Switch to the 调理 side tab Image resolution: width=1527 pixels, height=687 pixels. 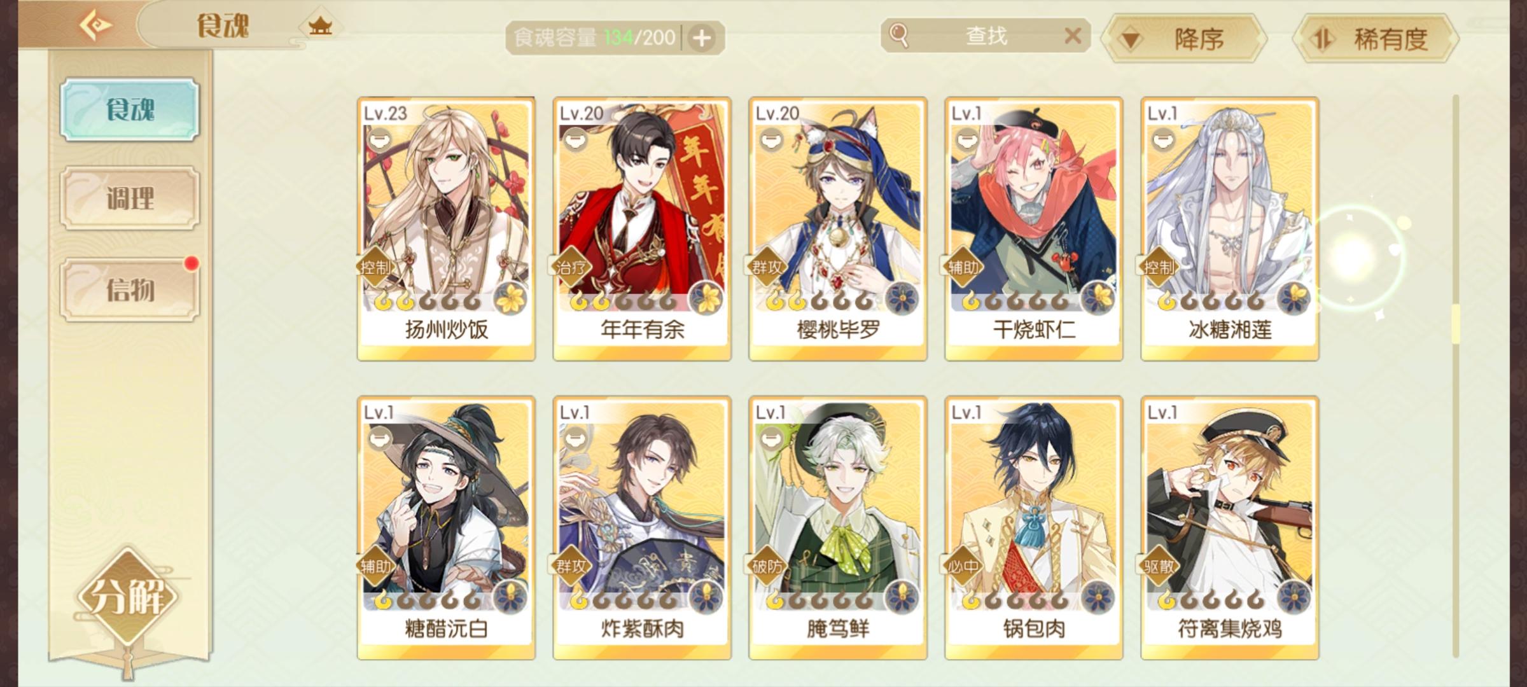point(130,198)
